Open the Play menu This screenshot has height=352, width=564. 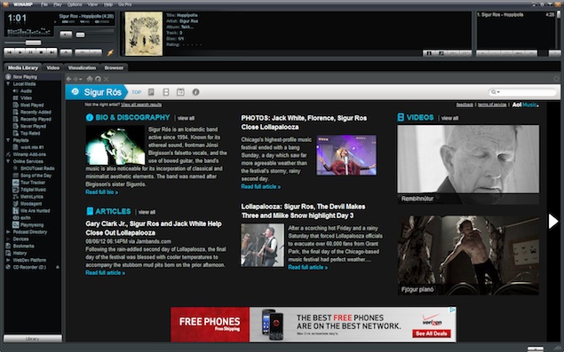pos(58,4)
